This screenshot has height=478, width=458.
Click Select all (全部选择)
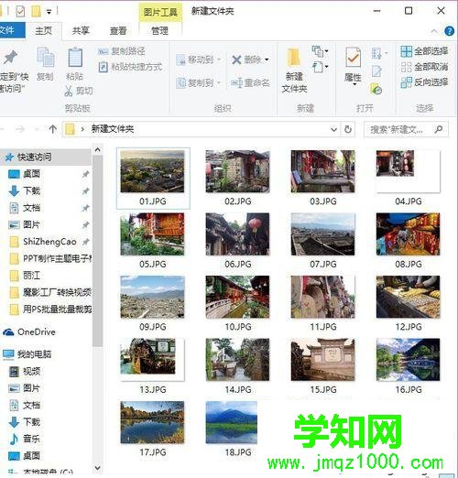(x=424, y=51)
